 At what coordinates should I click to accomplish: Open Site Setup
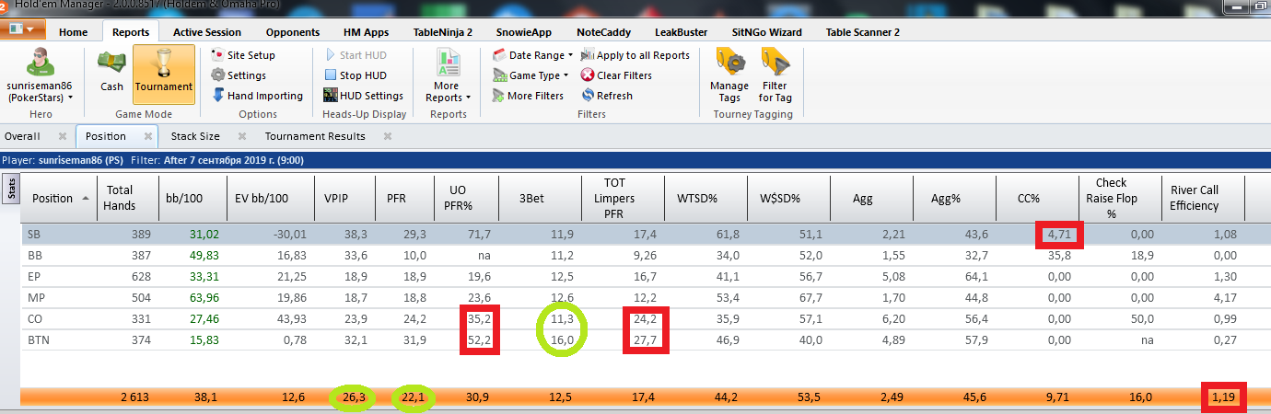[x=243, y=55]
